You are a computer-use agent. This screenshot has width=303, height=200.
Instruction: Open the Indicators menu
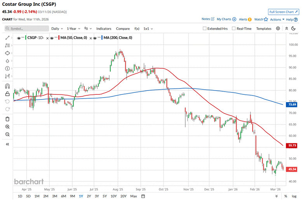104,29
